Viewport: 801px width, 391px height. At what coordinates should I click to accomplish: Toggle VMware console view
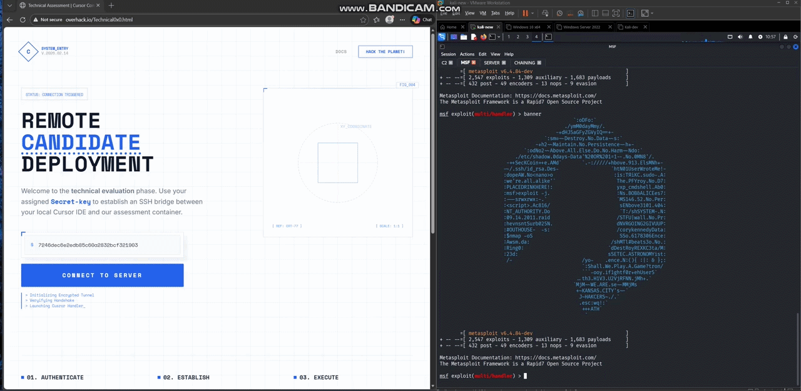coord(631,13)
